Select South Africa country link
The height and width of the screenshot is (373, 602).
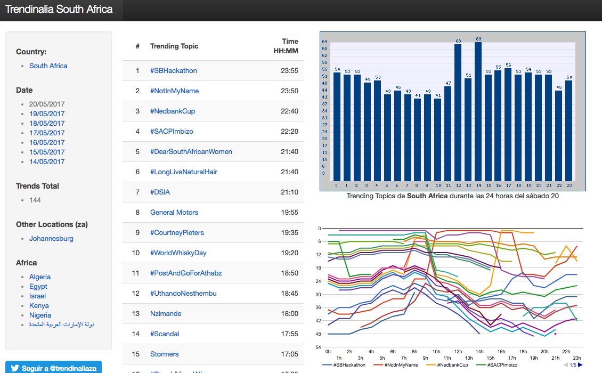pyautogui.click(x=48, y=66)
